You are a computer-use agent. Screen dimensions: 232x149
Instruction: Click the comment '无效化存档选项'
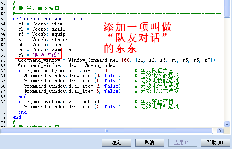point(160,106)
